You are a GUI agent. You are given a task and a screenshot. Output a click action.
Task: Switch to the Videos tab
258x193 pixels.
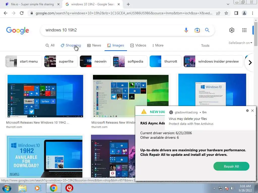(138, 45)
